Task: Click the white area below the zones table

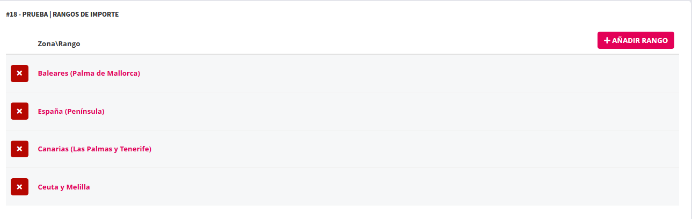Action: point(344,212)
